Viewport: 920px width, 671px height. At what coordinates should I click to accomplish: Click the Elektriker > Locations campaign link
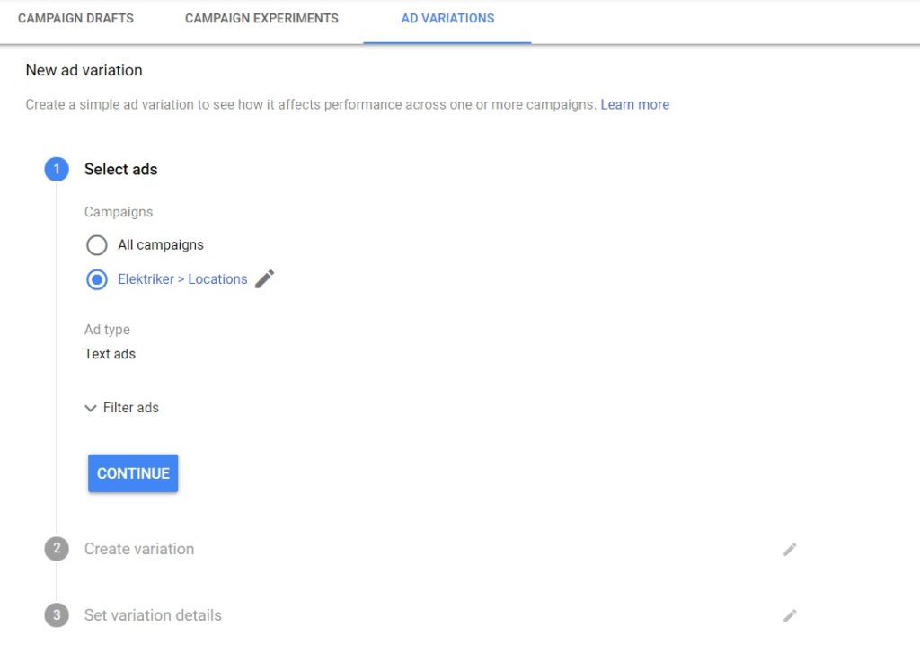coord(182,278)
